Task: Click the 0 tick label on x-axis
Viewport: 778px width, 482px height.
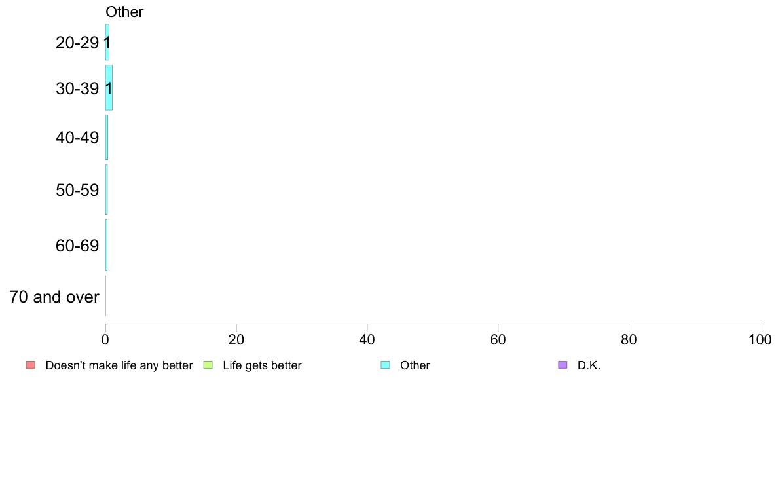Action: (x=105, y=339)
